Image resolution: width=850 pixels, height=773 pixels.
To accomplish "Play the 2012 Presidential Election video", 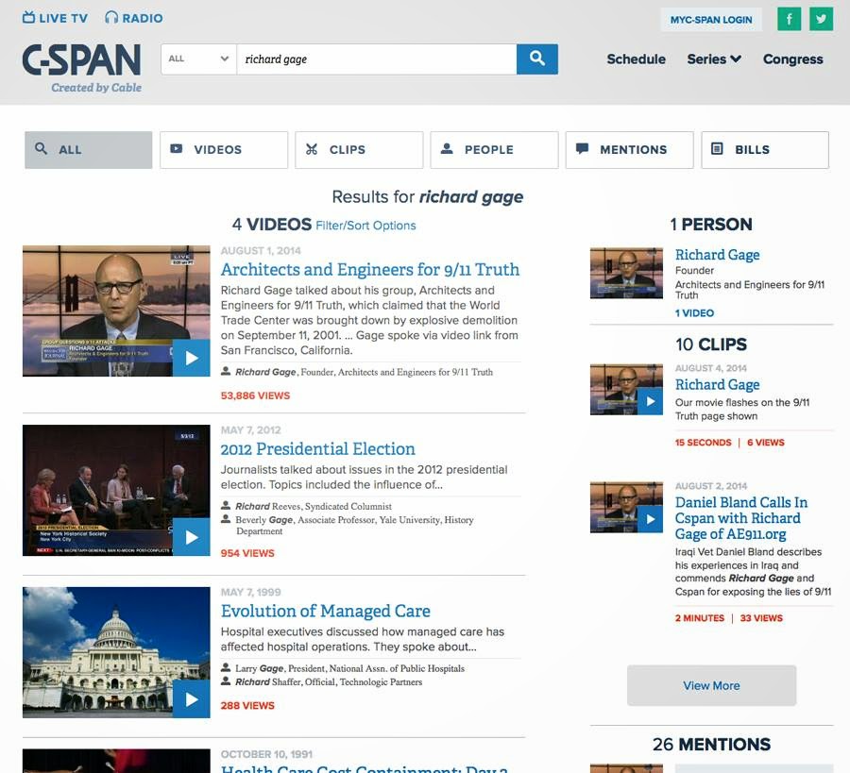I will pyautogui.click(x=192, y=537).
